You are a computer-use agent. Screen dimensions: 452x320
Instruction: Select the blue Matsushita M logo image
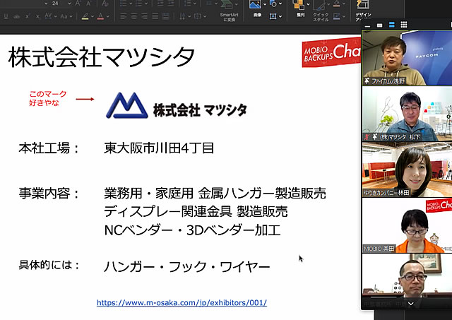click(127, 105)
